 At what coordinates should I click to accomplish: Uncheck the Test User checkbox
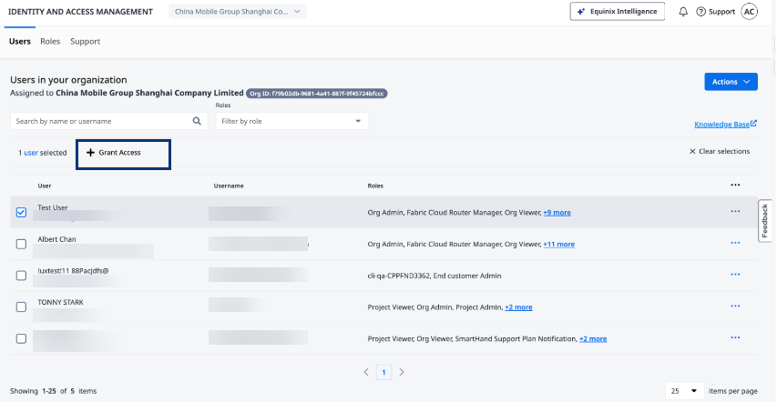21,213
